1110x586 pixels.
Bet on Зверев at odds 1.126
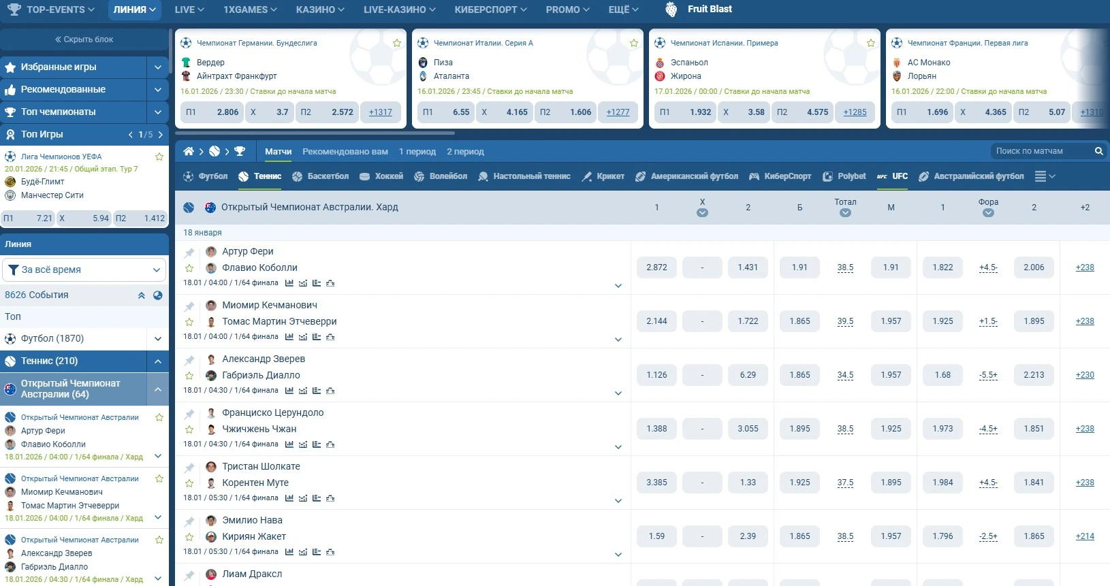(x=656, y=375)
